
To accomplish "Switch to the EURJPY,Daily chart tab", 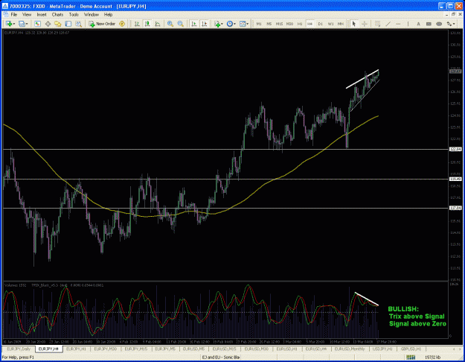I will (x=19, y=349).
